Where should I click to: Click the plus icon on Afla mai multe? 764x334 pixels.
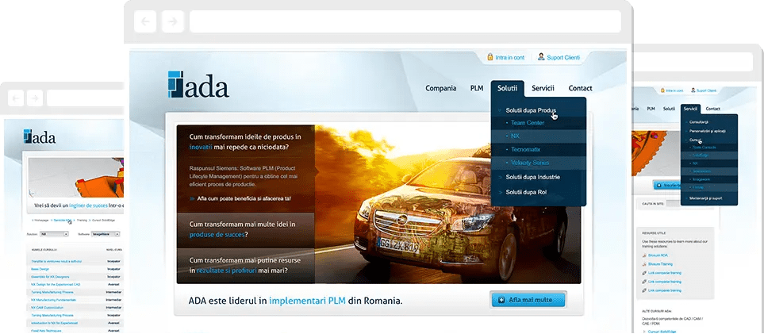pos(501,300)
